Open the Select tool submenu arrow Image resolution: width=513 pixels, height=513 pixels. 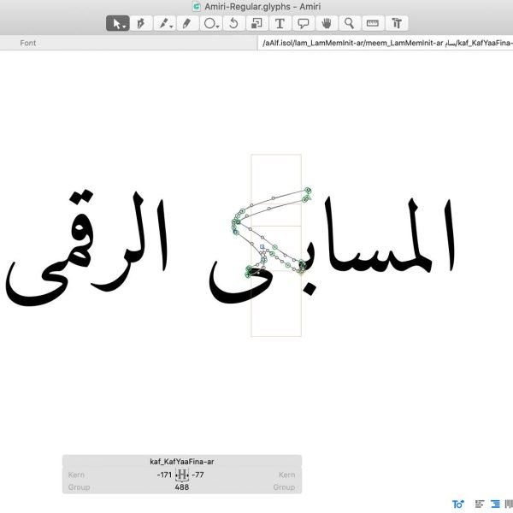(125, 27)
